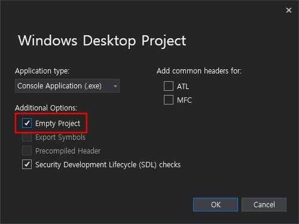Click the disabled Precompiled Header checkbox
Viewport: 299px width, 224px height.
pos(27,151)
